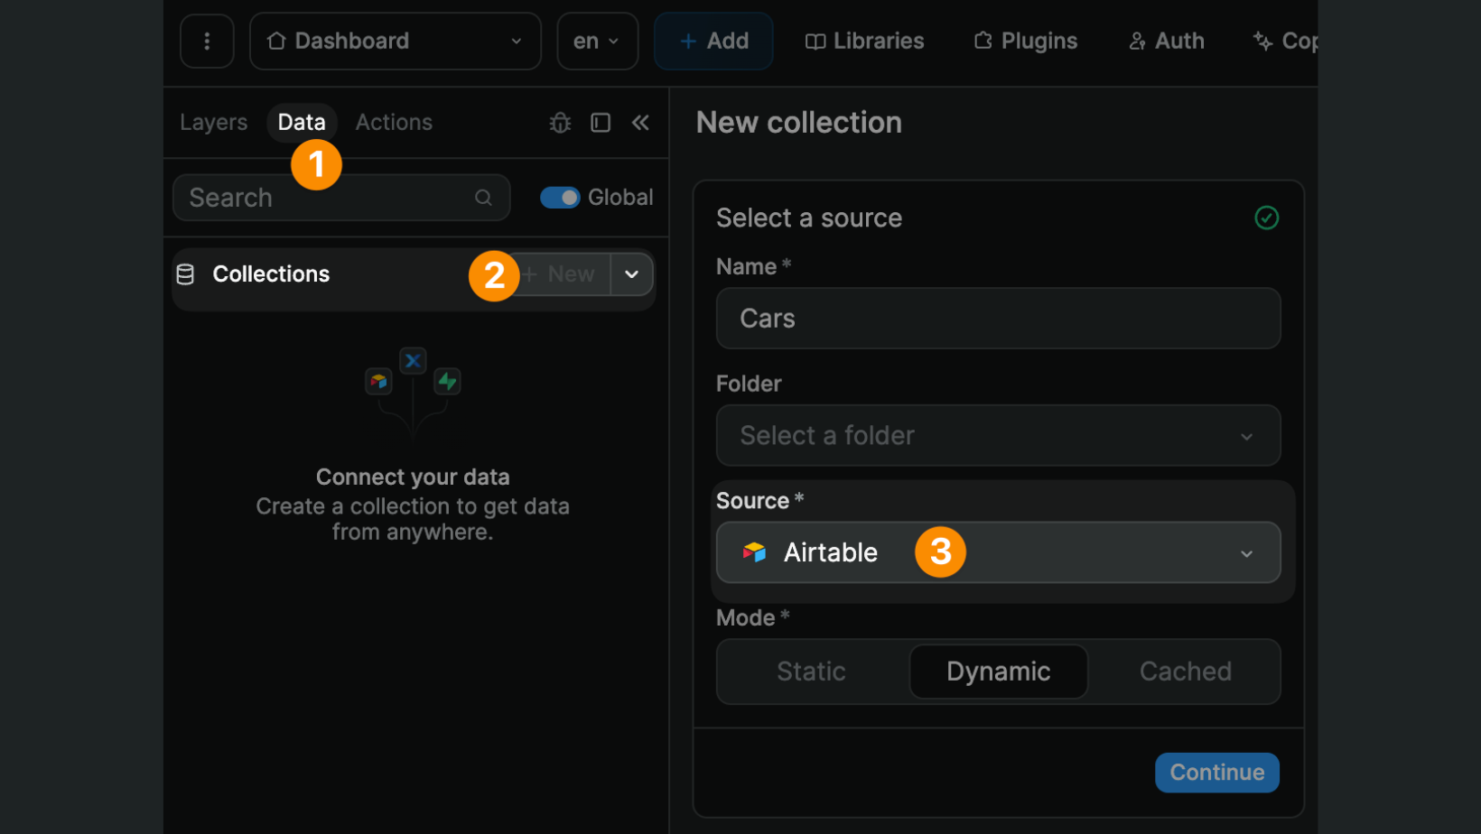Click the search magnifier icon
The image size is (1481, 834).
pyautogui.click(x=483, y=197)
